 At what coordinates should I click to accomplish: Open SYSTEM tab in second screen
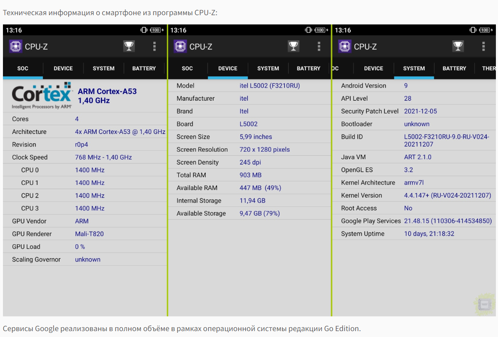pos(268,68)
